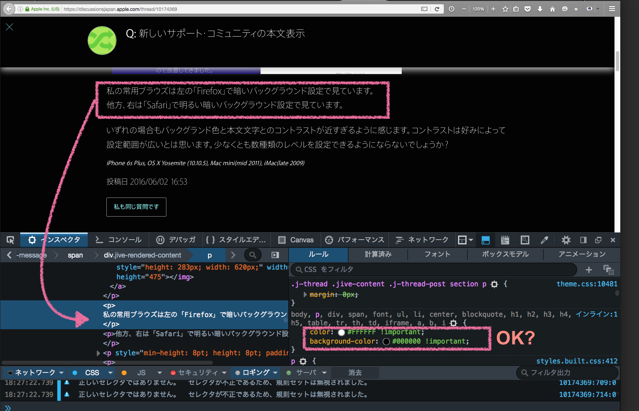
Task: Open the downloads arrow icon
Action: coord(540,9)
